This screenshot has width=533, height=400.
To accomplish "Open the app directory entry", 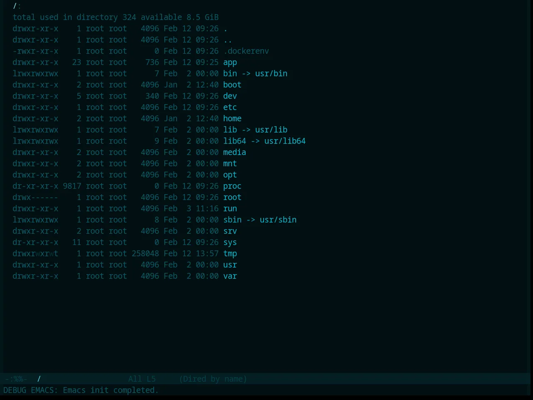I will 230,62.
